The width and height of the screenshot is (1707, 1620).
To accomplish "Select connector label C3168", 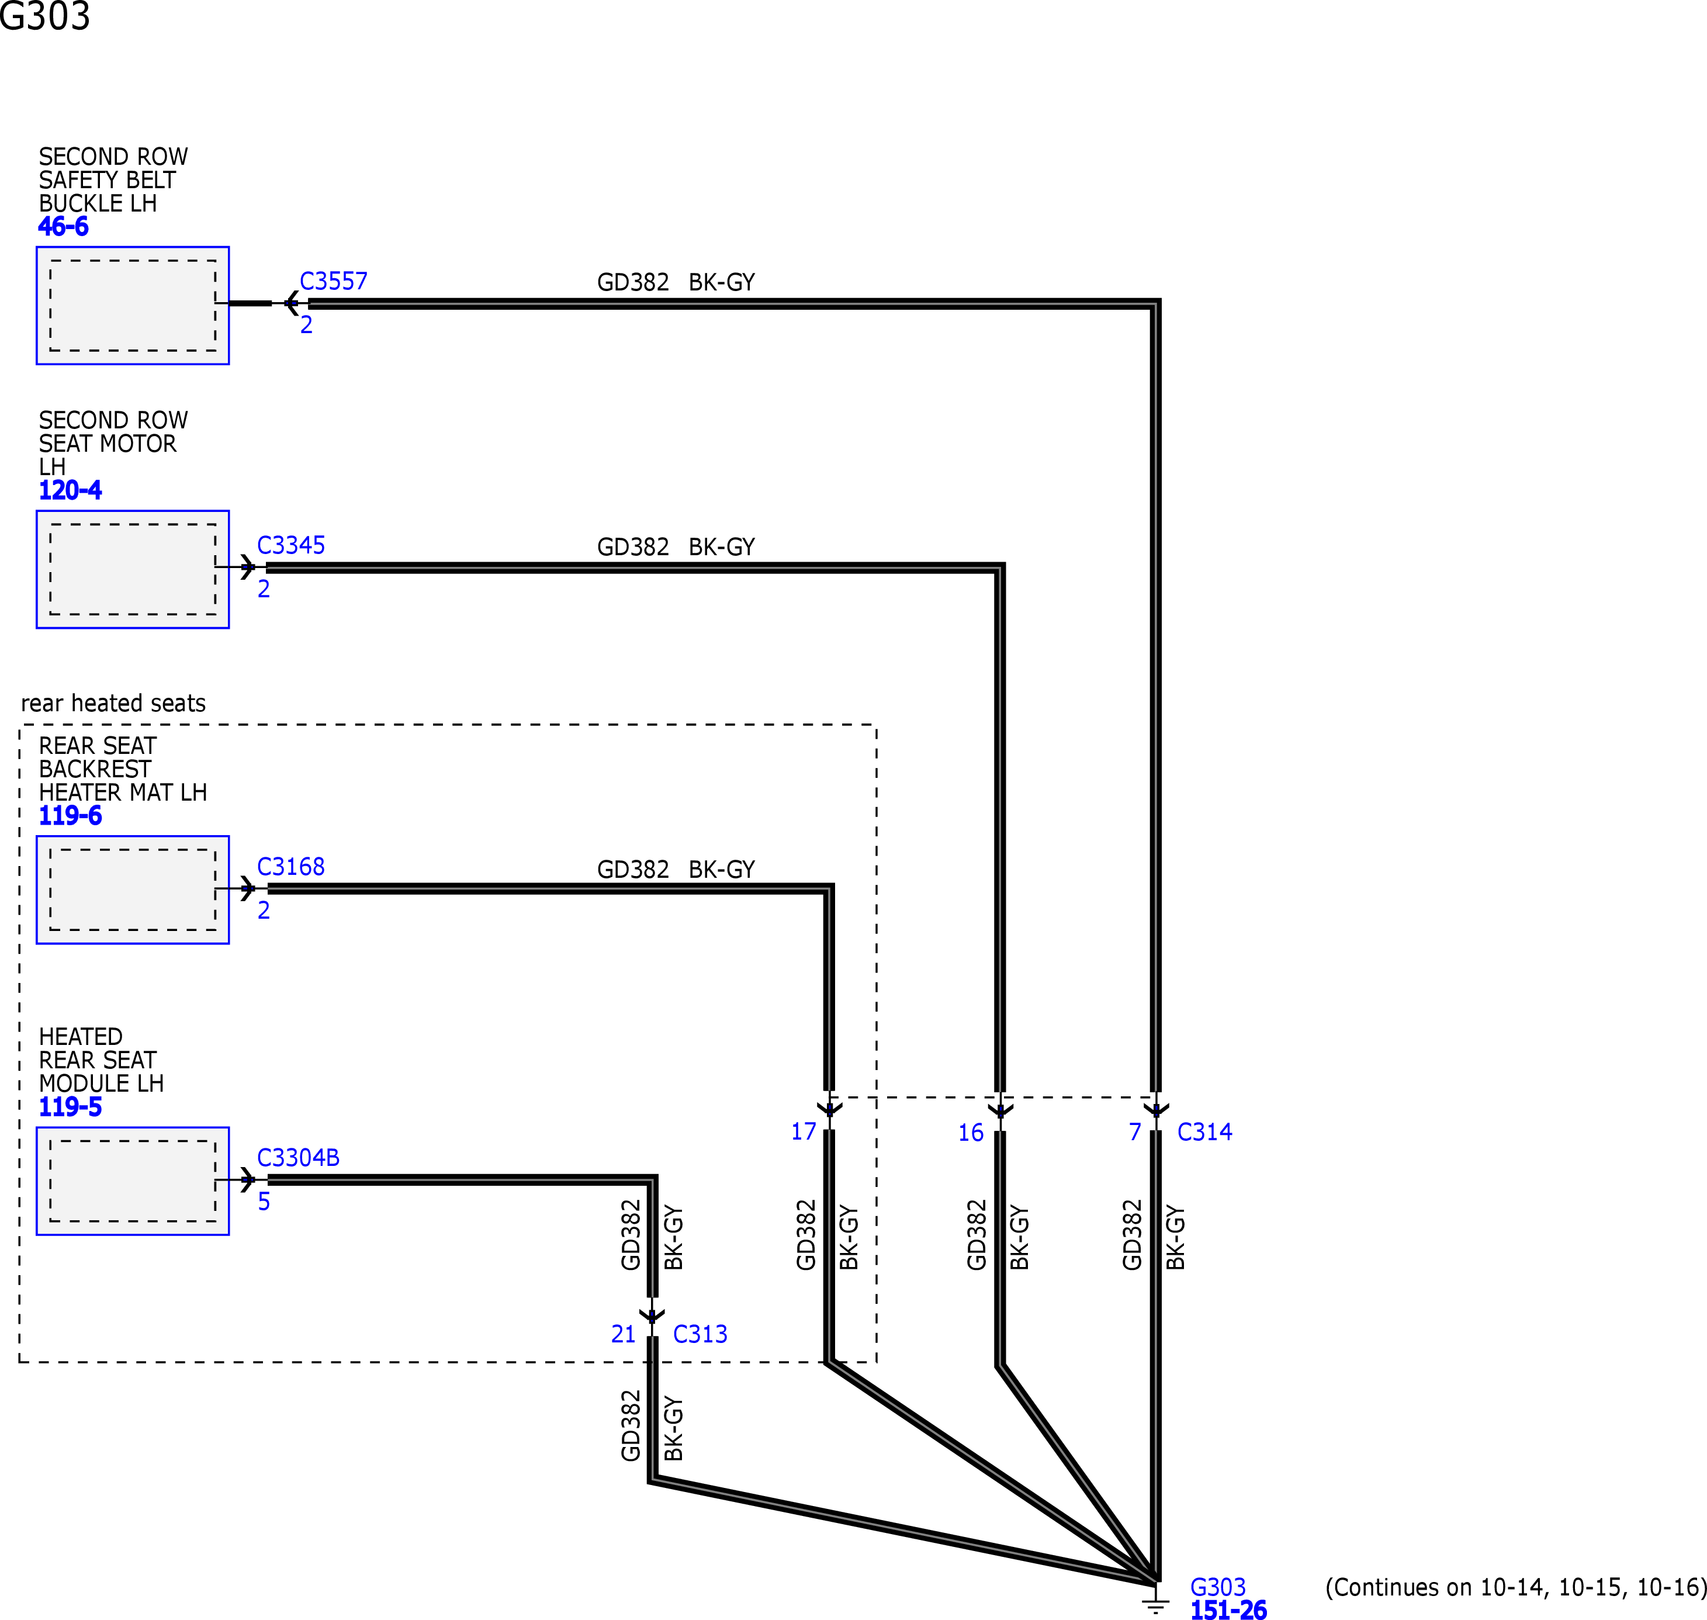I will point(291,867).
